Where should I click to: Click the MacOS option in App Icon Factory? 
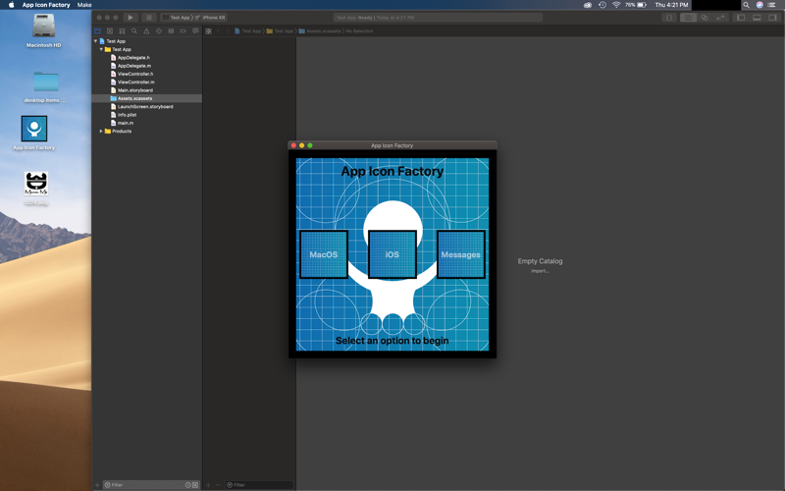[x=324, y=254]
